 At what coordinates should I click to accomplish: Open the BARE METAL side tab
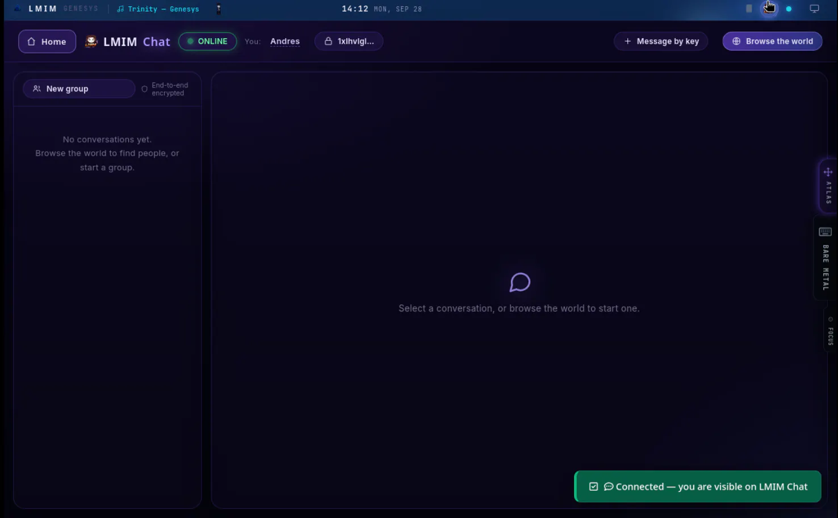tap(826, 258)
